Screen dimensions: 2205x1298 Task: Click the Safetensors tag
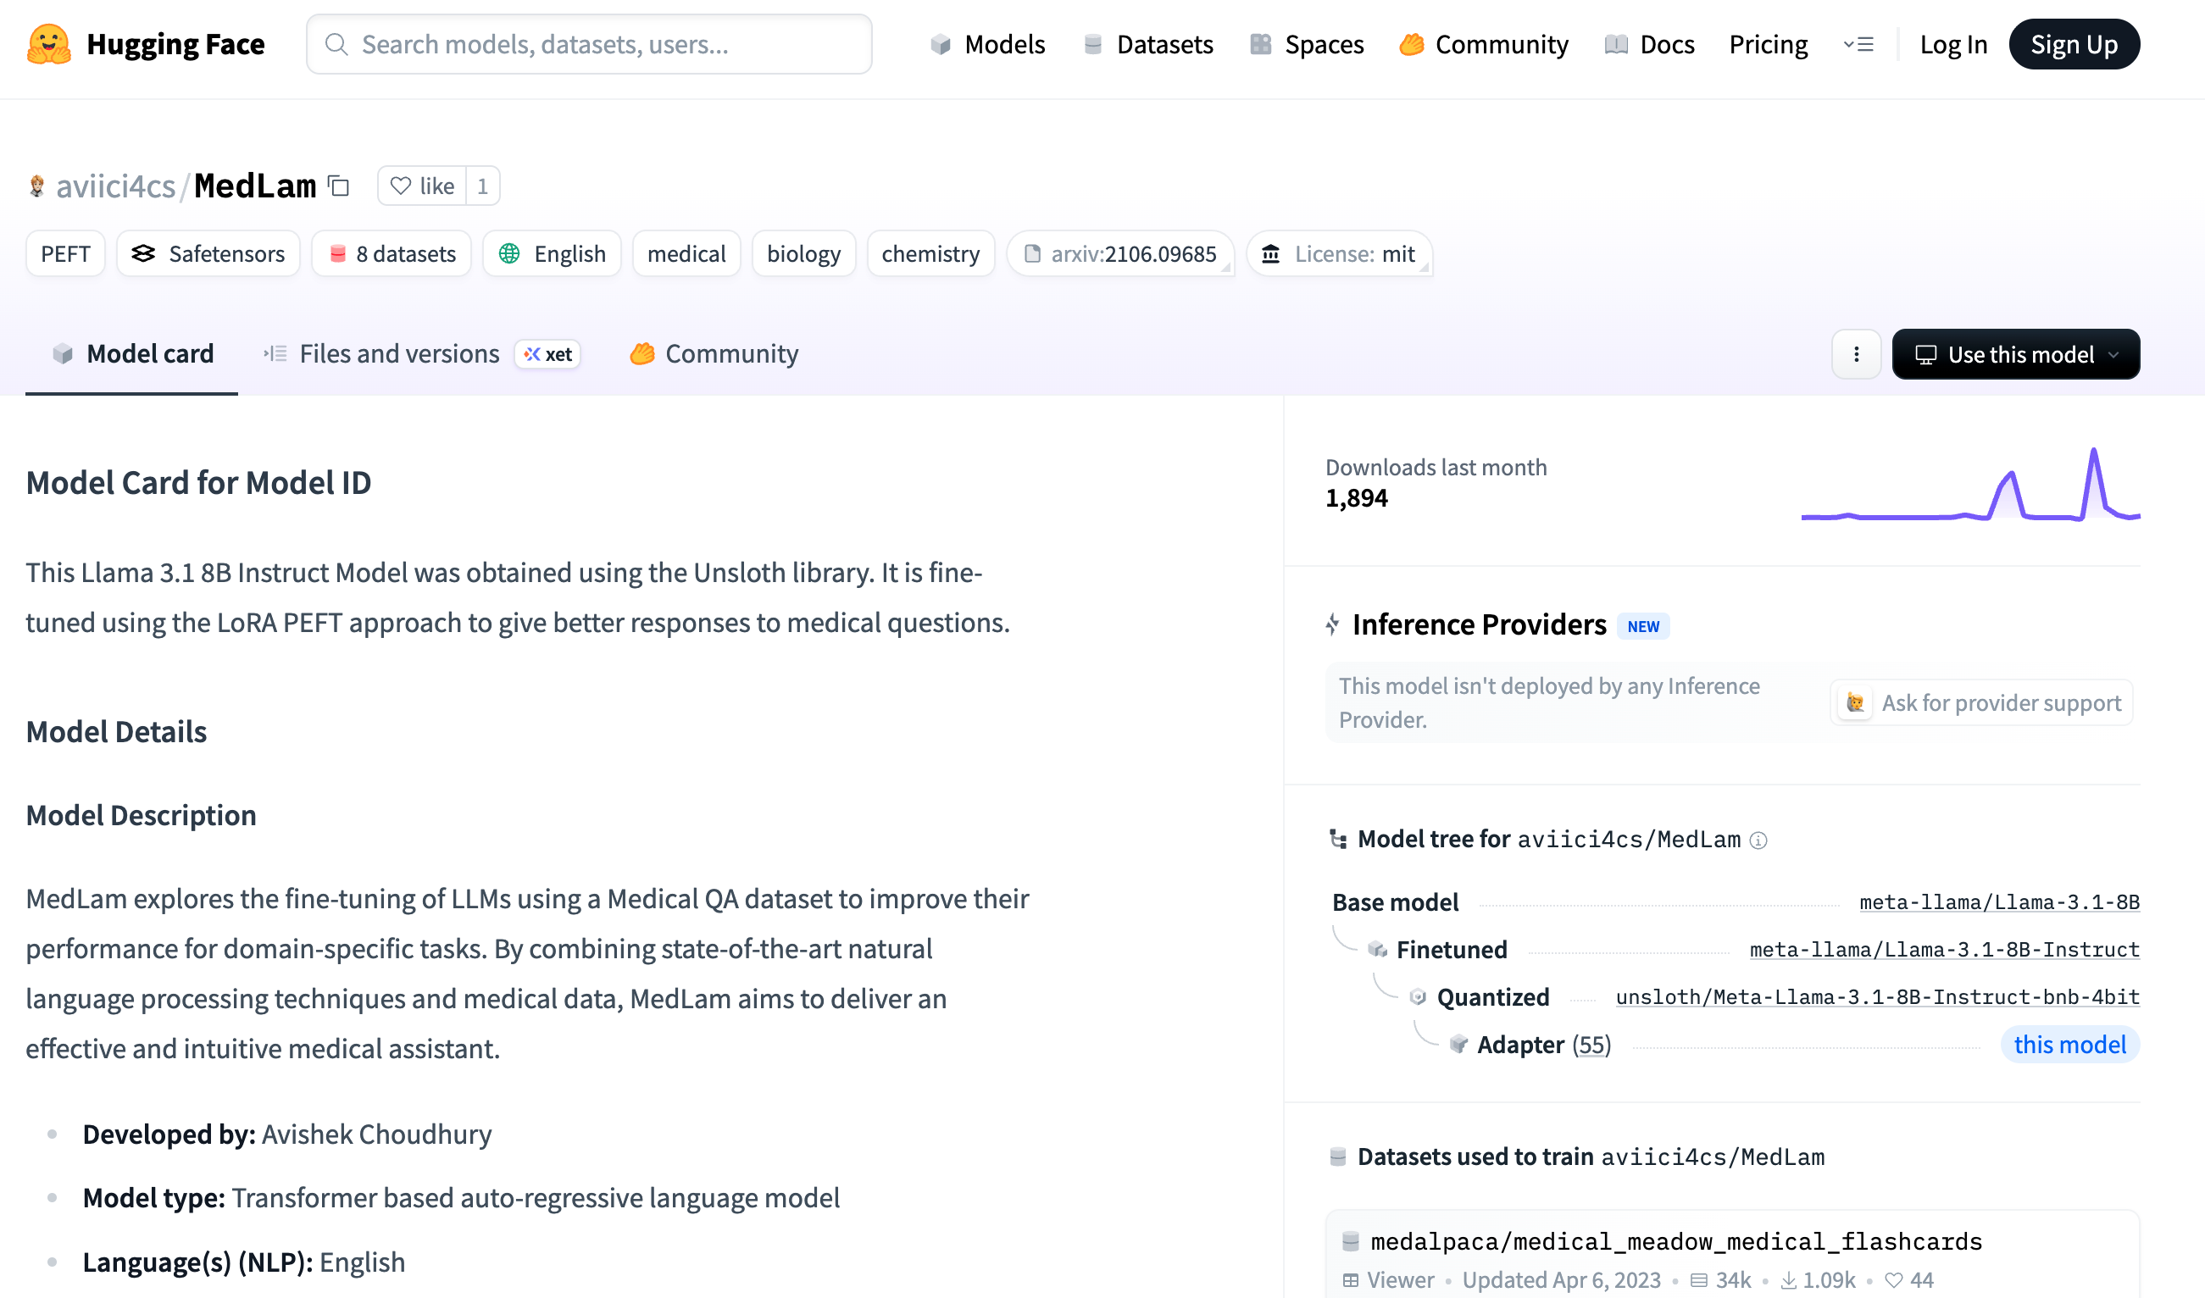[x=208, y=253]
